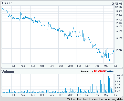Click the 2006 label under volume chart
Image resolution: width=124 pixels, height=101 pixels.
70,95
